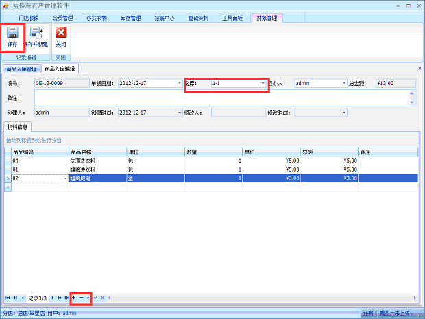
Task: Click the 备注 remarks text area
Action: tap(221, 98)
